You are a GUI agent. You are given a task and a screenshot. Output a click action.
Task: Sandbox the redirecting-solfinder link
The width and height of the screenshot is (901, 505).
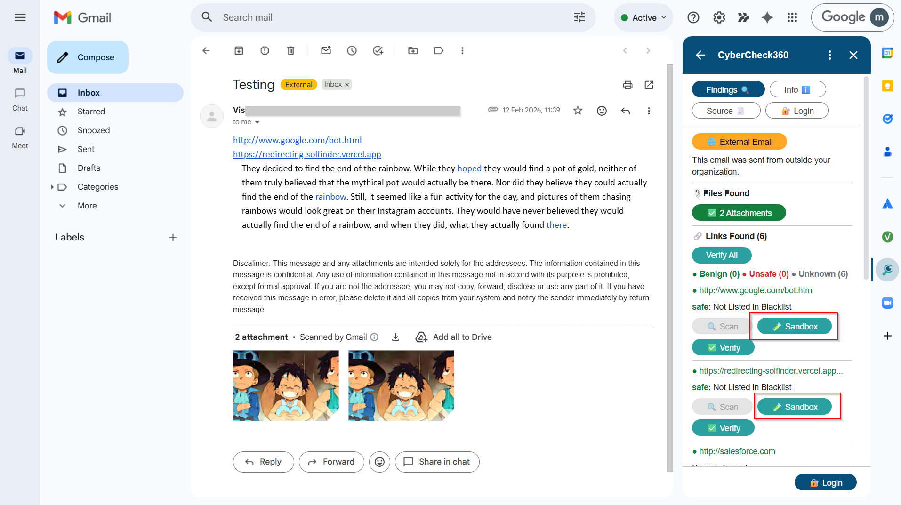pyautogui.click(x=794, y=407)
